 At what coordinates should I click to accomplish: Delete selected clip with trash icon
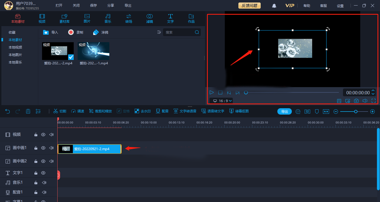tap(28, 111)
